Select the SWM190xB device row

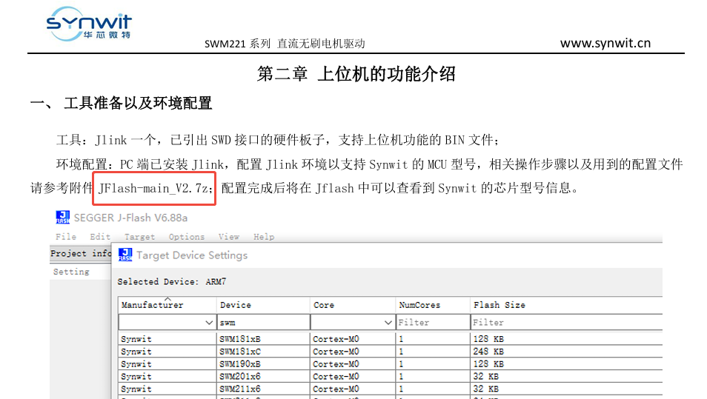point(390,364)
